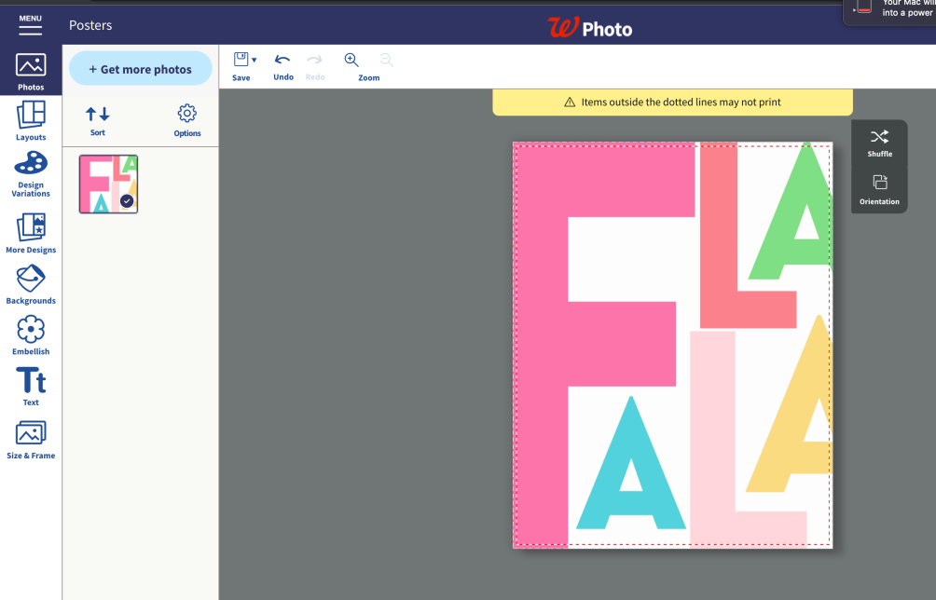Switch to the Photos tab
Viewport: 936px width, 600px height.
31,71
